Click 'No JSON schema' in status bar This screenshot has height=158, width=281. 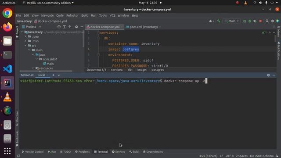click(262, 156)
